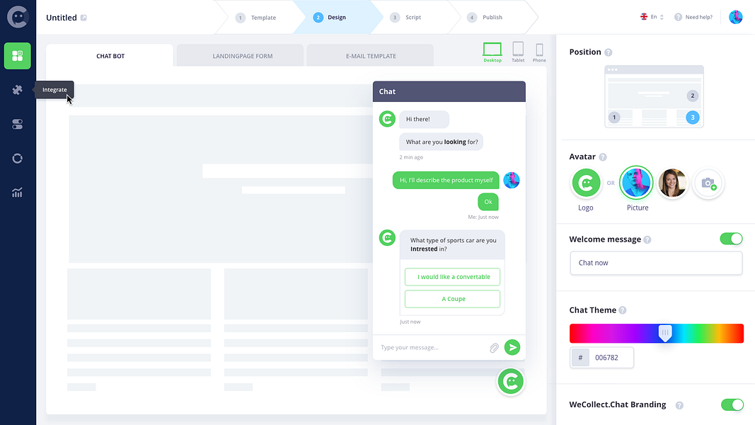Select the analytics chart icon in sidebar

[17, 192]
